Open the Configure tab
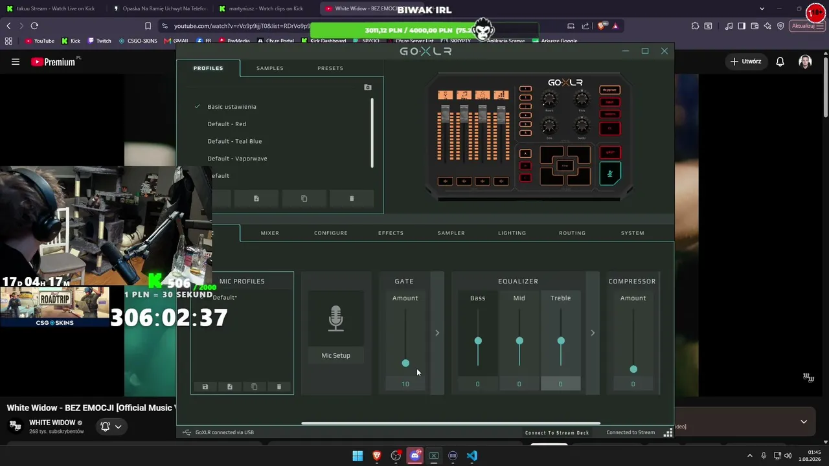 pos(331,233)
